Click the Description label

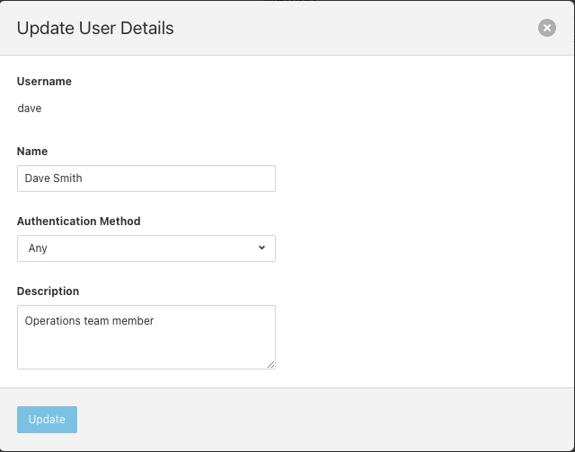(x=48, y=291)
